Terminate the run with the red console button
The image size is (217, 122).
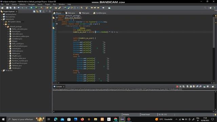tap(177, 87)
